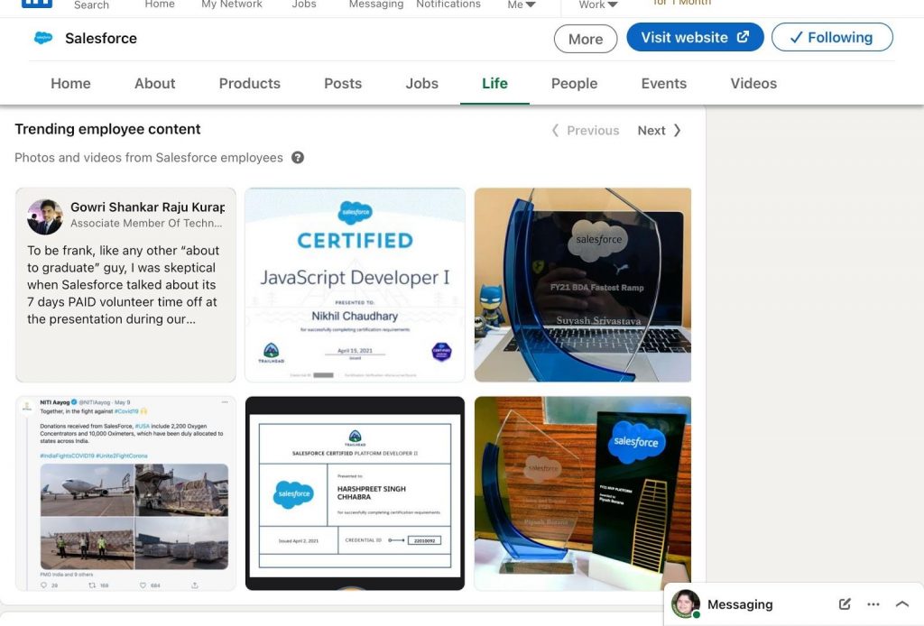Screen dimensions: 924x626
Task: Open the FY21 BDA Fastest Ramp trophy photo
Action: tap(583, 285)
